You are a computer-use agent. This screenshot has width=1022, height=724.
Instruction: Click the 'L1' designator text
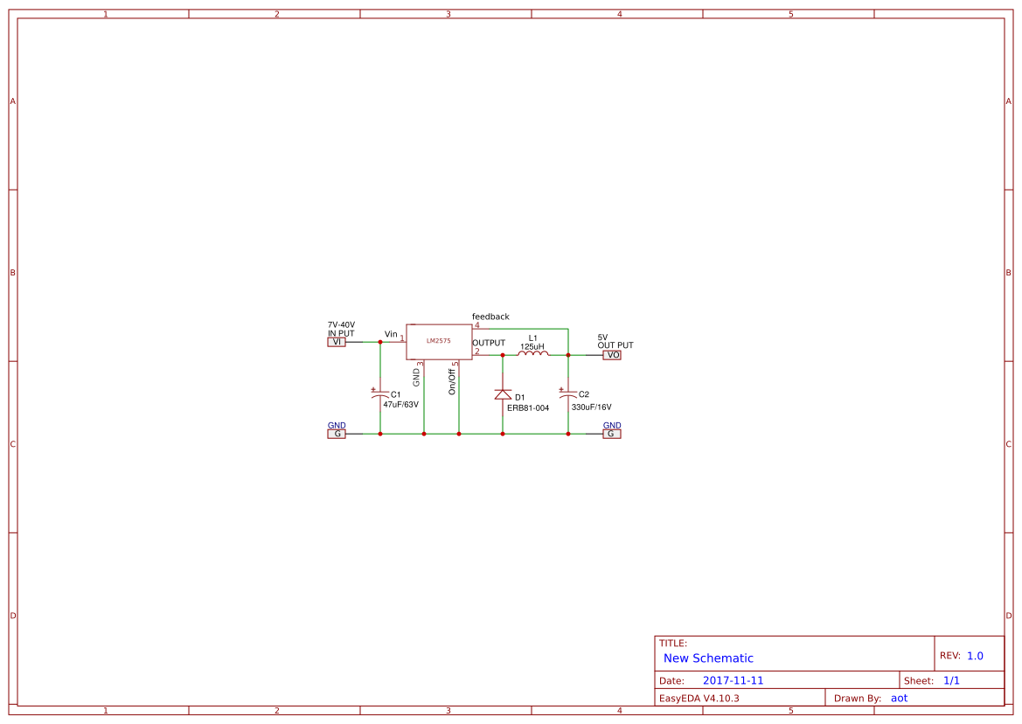tap(533, 338)
